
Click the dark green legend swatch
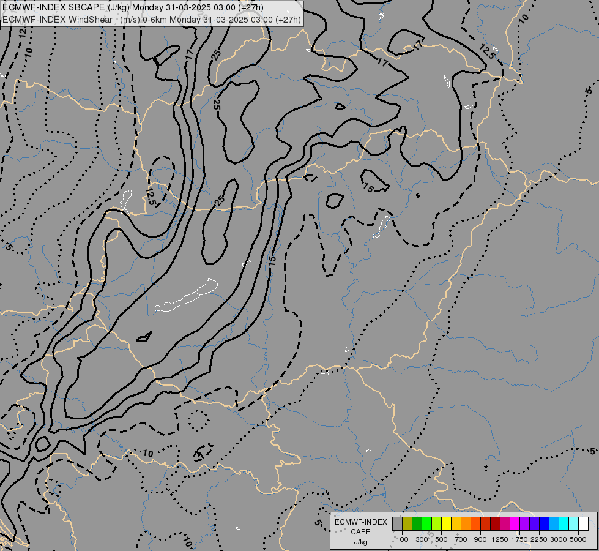tap(417, 523)
